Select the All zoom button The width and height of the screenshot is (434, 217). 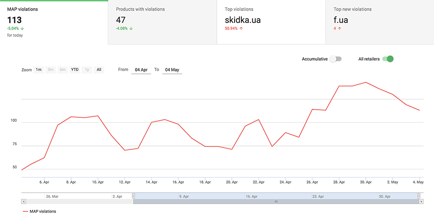pos(99,70)
